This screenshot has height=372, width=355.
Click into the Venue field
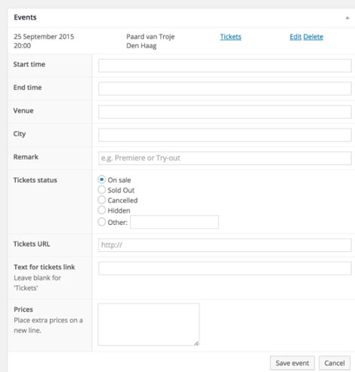pyautogui.click(x=225, y=112)
